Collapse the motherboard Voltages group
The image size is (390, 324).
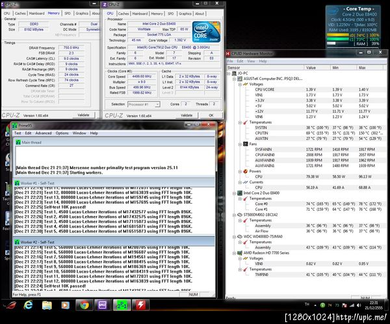click(x=240, y=85)
